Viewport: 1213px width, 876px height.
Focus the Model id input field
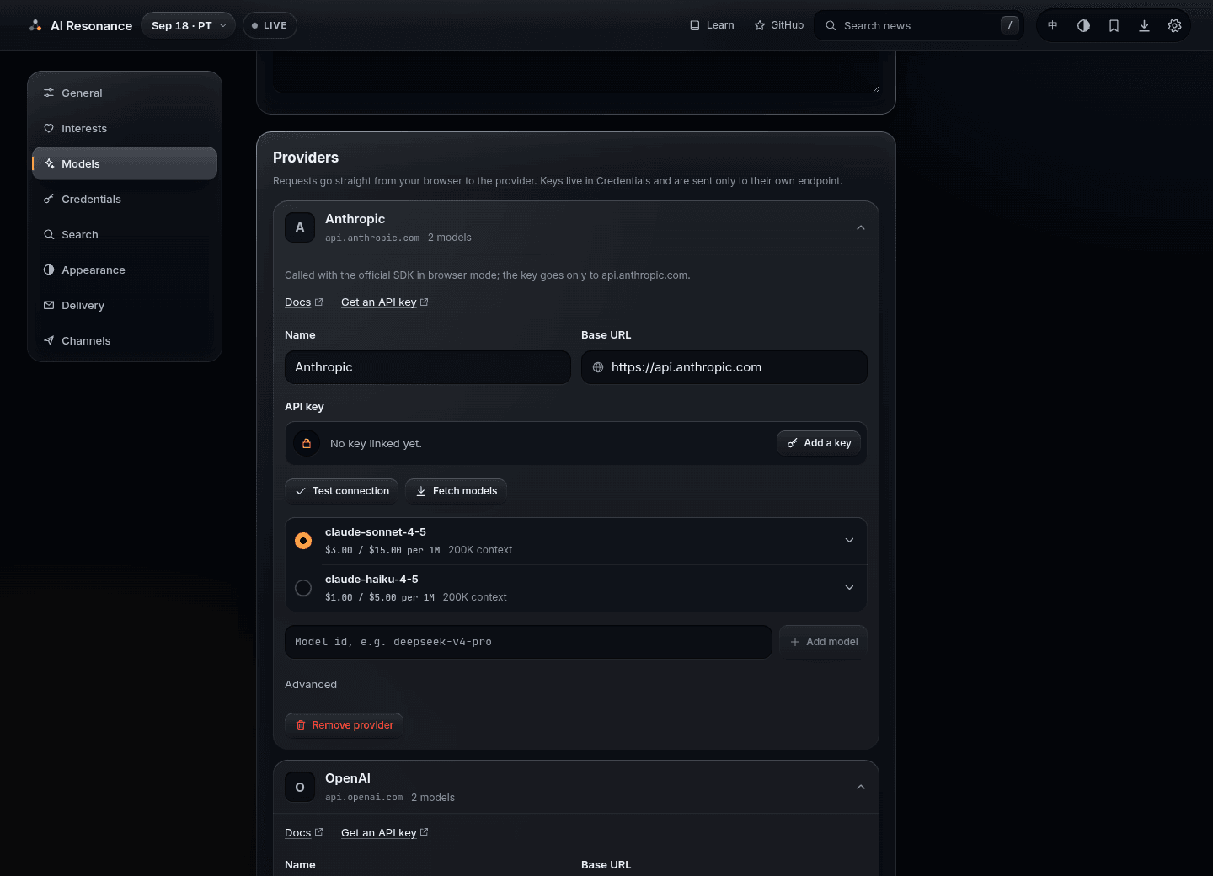click(x=528, y=642)
